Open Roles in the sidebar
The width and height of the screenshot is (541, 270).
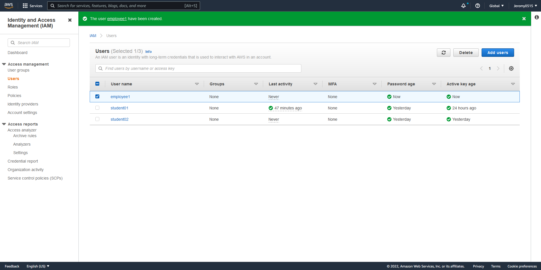click(x=13, y=87)
